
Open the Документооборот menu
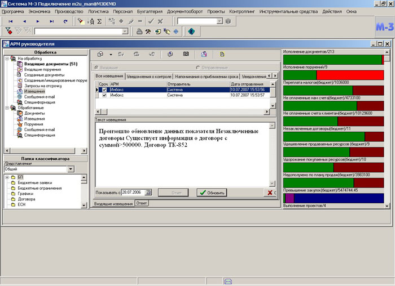(185, 12)
